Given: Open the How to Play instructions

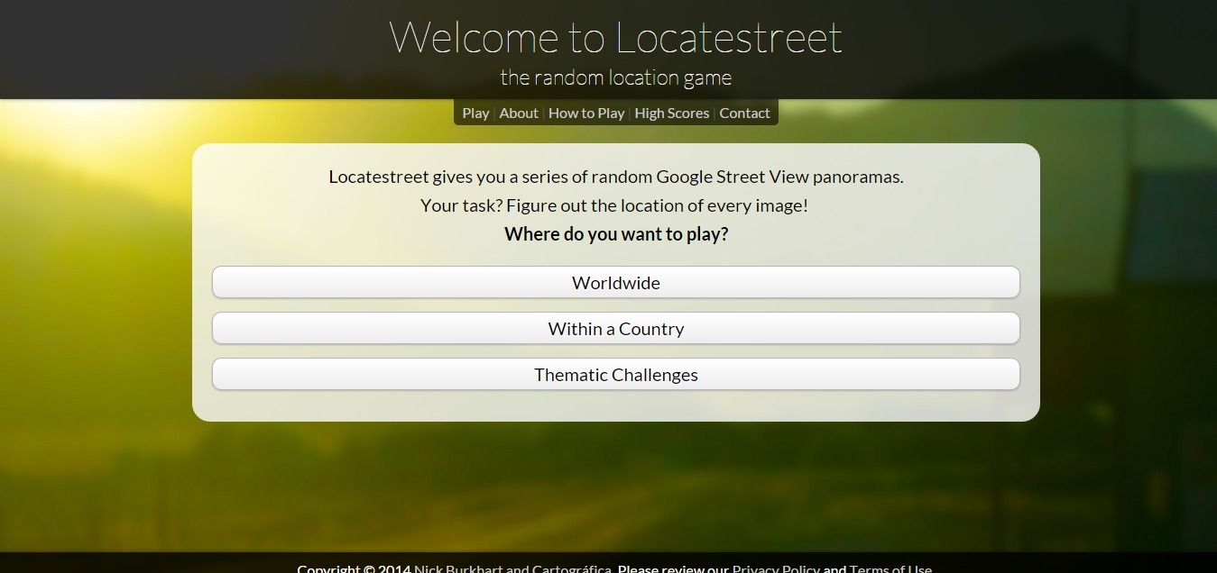Looking at the screenshot, I should (x=586, y=113).
